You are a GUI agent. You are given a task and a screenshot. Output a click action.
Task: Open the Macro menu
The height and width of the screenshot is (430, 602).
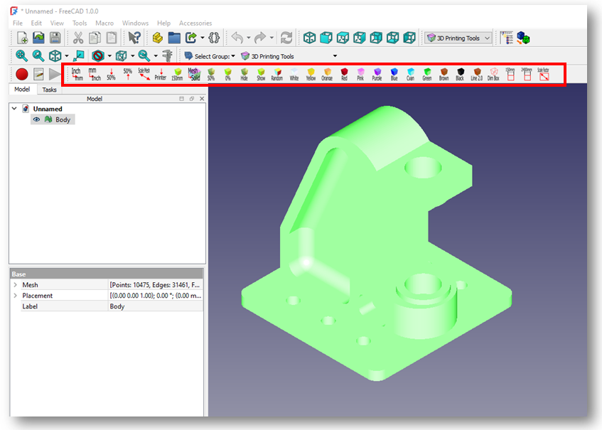point(104,23)
